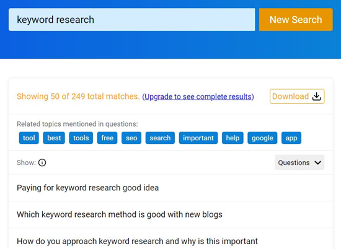Open the Questions filter dropdown
341x249 pixels.
click(x=299, y=162)
